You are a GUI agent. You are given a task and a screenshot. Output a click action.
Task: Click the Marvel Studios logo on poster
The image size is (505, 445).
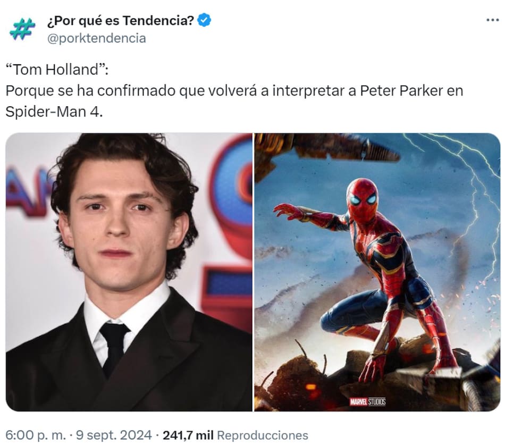point(367,401)
